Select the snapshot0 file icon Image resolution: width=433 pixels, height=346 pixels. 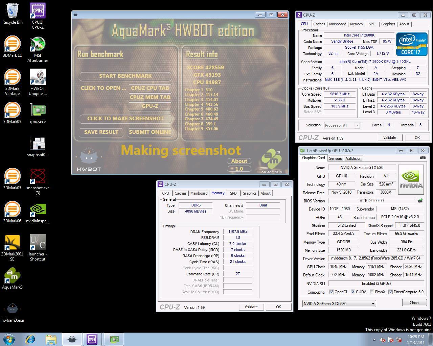pos(38,146)
